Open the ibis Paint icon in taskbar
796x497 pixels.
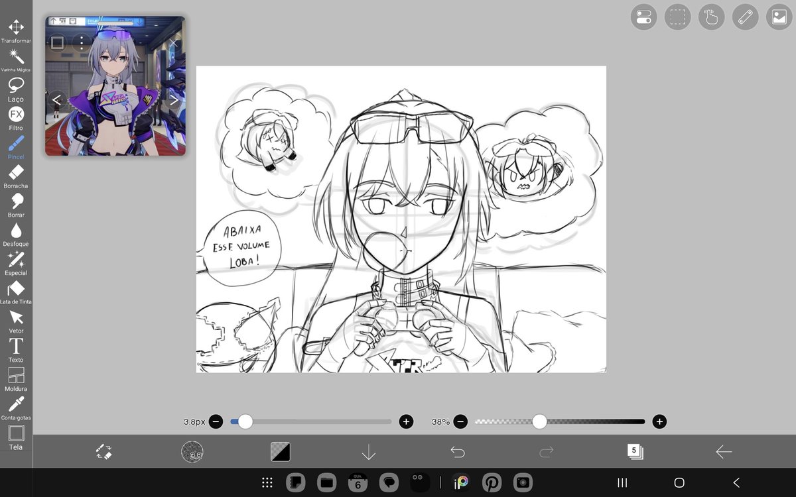pos(460,482)
